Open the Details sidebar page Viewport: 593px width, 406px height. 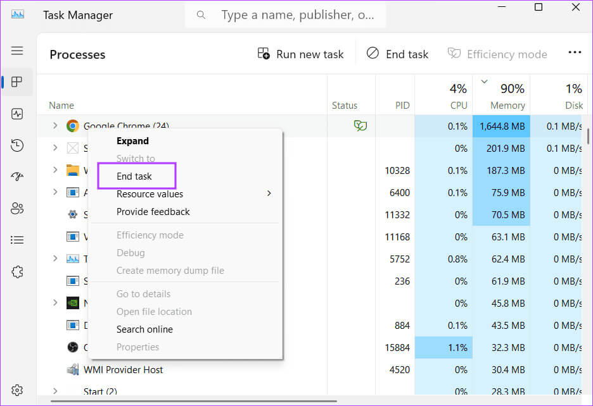tap(17, 240)
